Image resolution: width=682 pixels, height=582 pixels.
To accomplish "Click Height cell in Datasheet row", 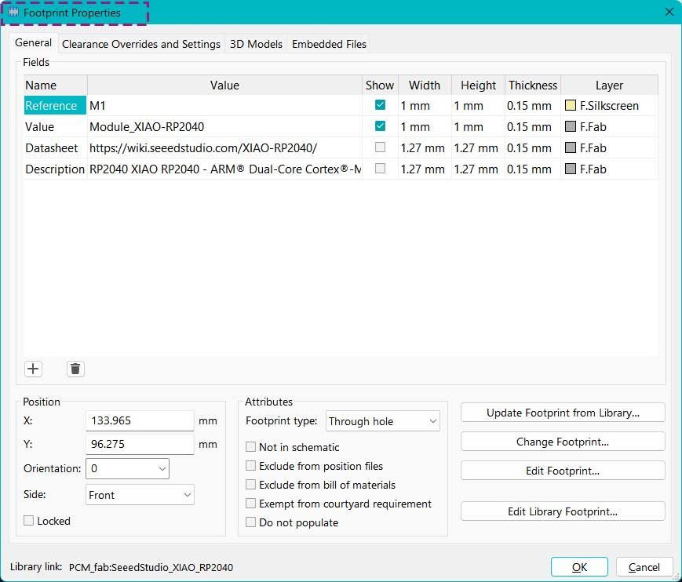I will [478, 147].
